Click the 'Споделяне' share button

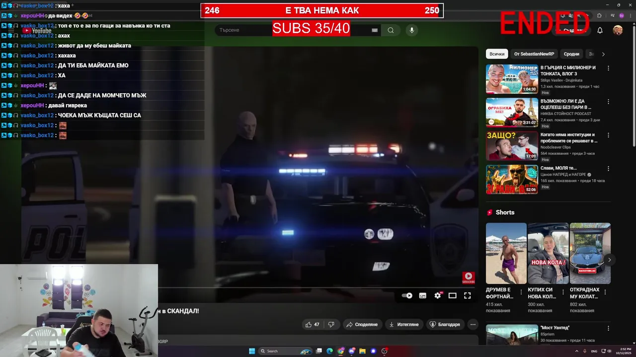point(362,324)
